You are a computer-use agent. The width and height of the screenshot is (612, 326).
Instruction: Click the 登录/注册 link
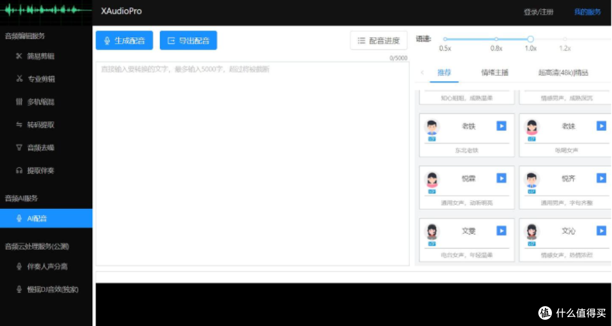point(538,12)
